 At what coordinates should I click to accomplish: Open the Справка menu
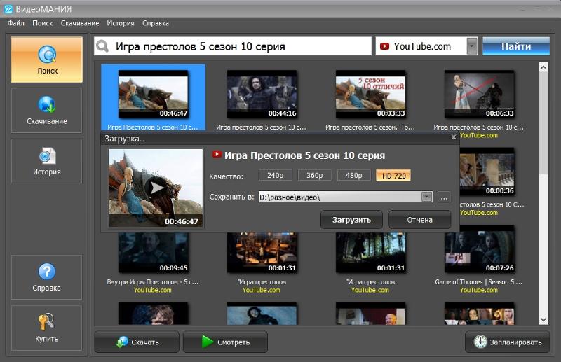pyautogui.click(x=156, y=23)
